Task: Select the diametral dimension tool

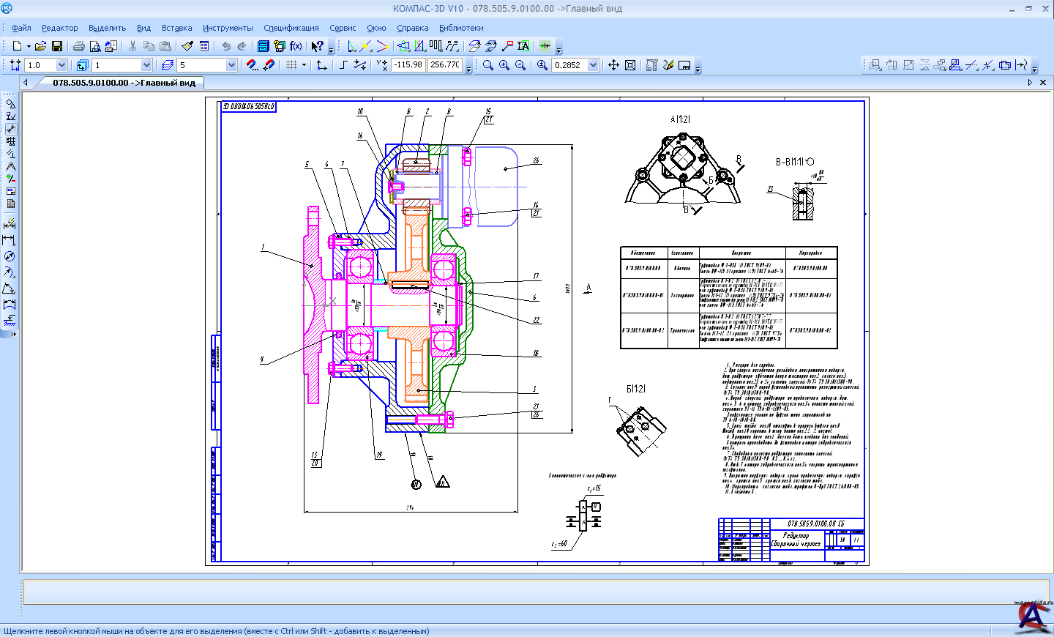Action: pyautogui.click(x=10, y=256)
